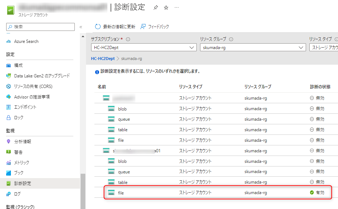Open the サブスクリプション HC-HC2Dept dropdown
This screenshot has width=338, height=209.
pyautogui.click(x=144, y=48)
